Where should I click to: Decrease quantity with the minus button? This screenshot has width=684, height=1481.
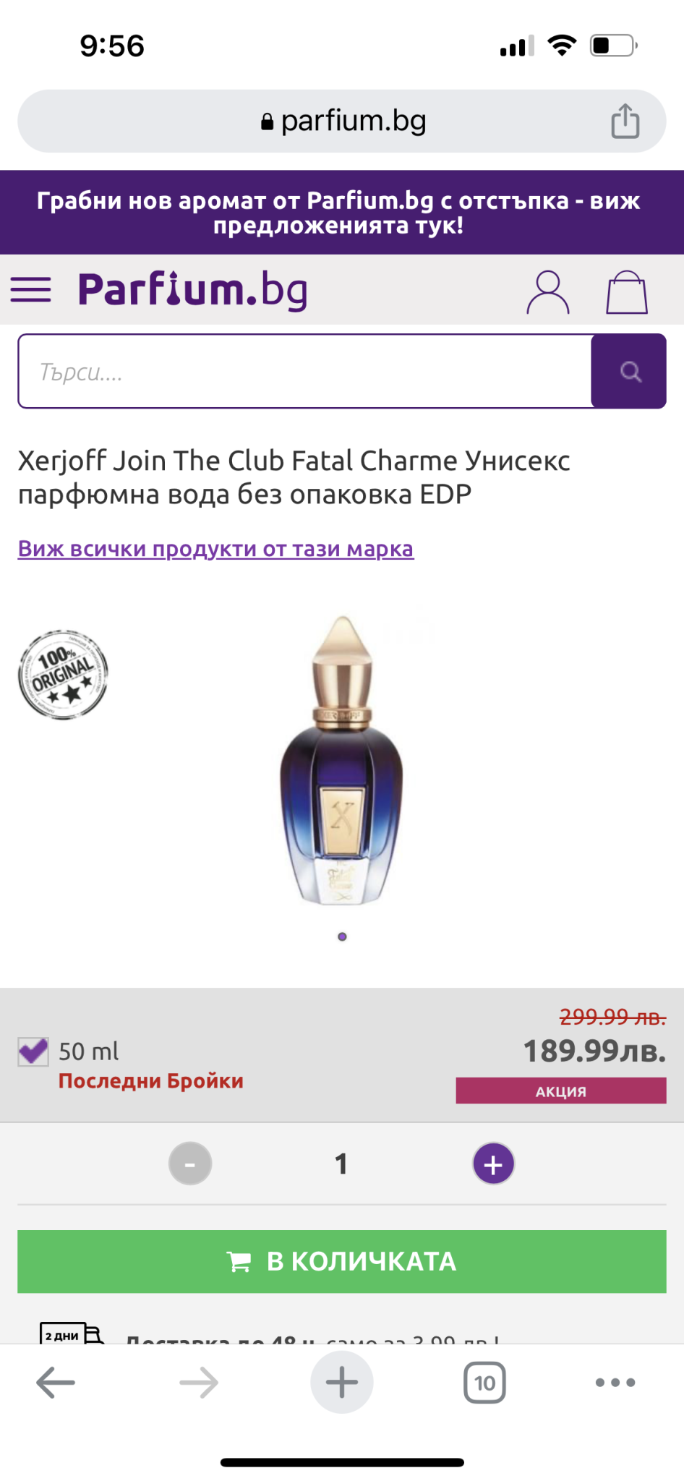tap(190, 1164)
